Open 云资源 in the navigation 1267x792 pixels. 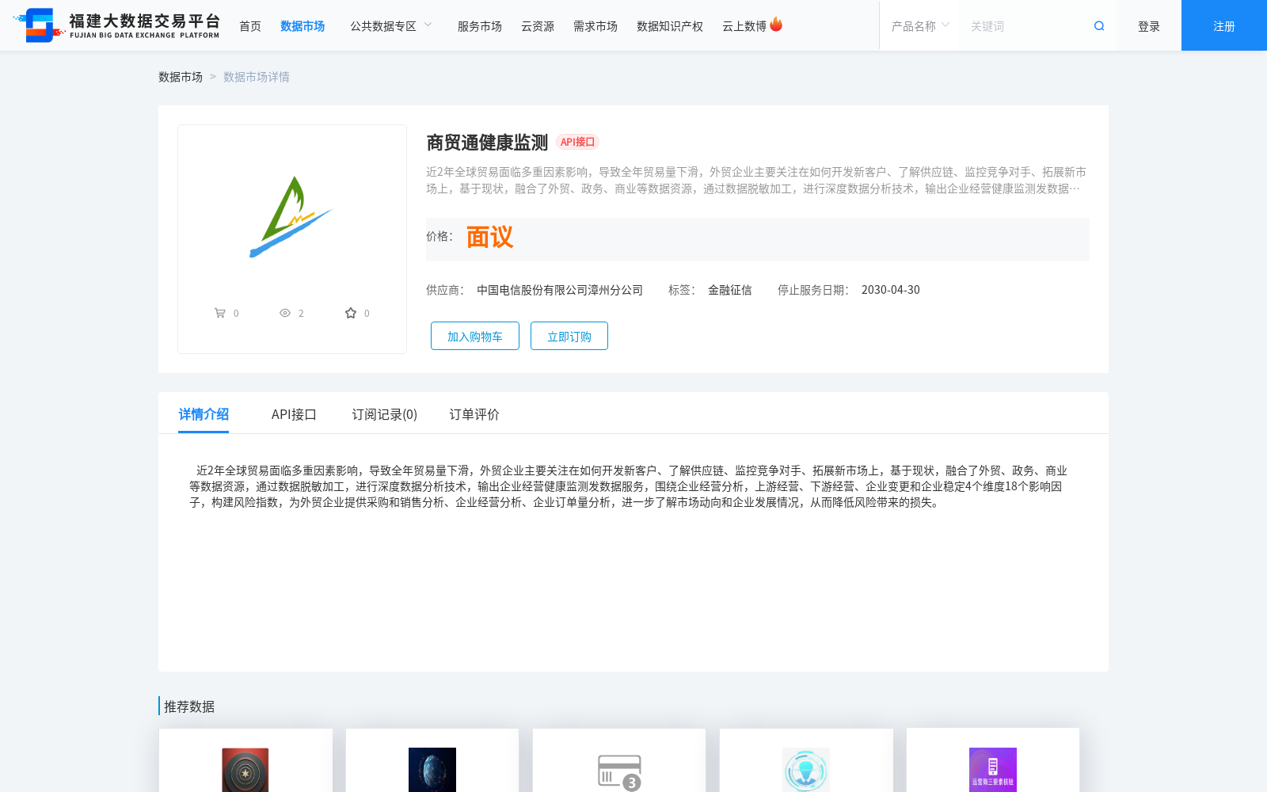click(538, 26)
